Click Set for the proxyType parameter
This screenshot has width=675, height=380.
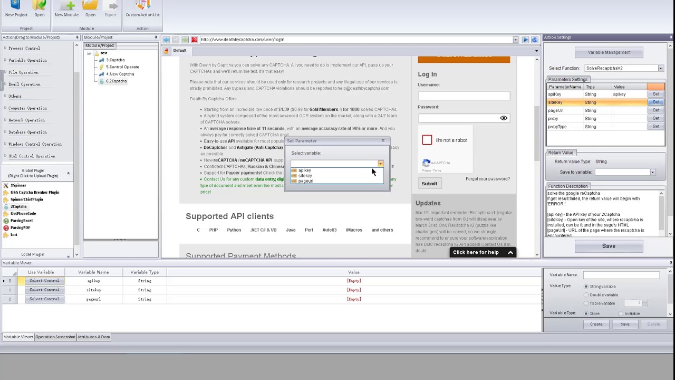tap(656, 127)
